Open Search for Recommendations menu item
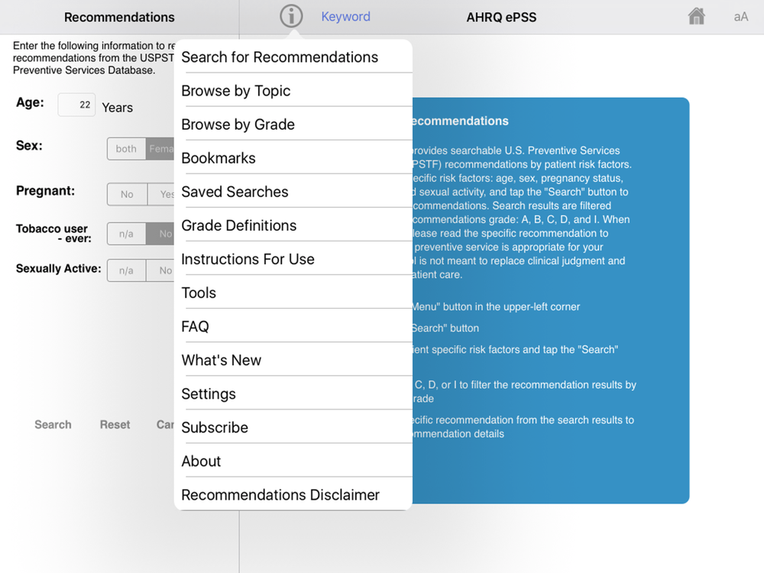This screenshot has width=764, height=573. pyautogui.click(x=280, y=57)
